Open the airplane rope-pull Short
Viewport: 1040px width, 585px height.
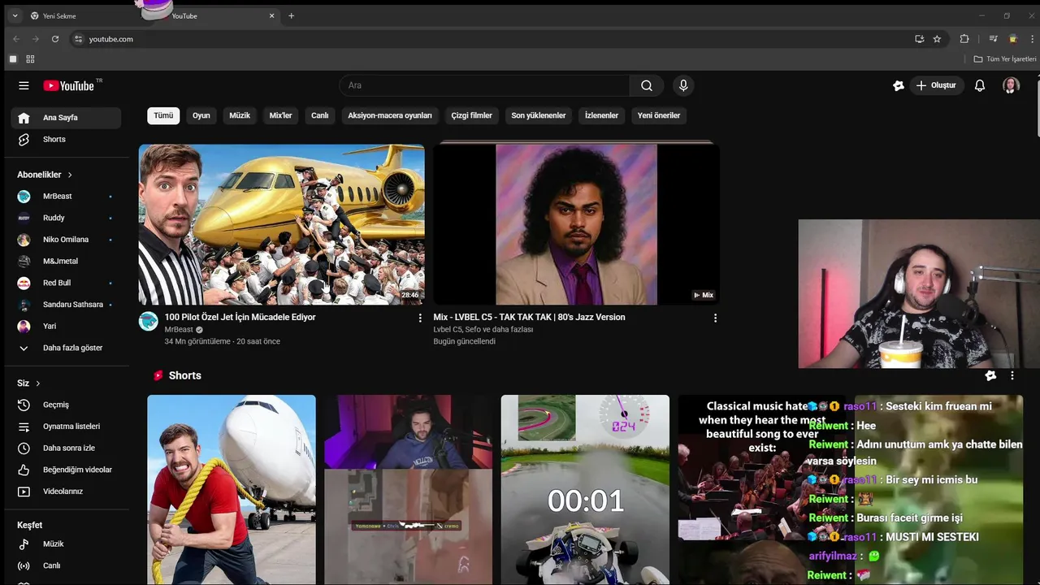coord(232,490)
